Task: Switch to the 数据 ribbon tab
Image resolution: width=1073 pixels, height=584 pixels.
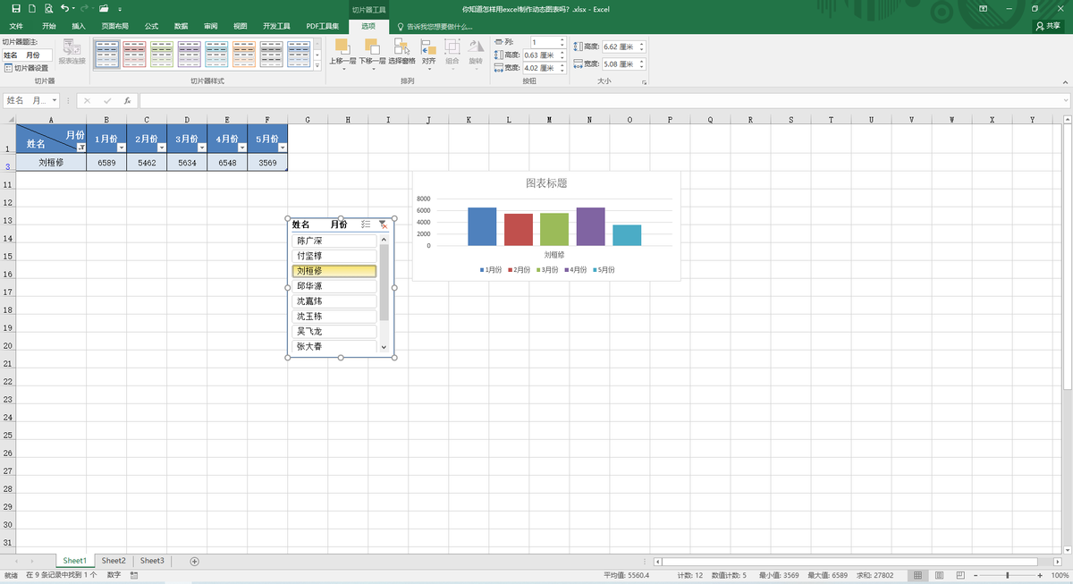Action: 181,26
